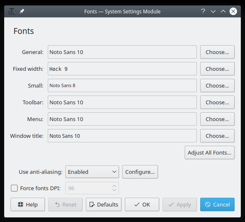Click the Apply button
The height and width of the screenshot is (222, 245).
pos(180,204)
